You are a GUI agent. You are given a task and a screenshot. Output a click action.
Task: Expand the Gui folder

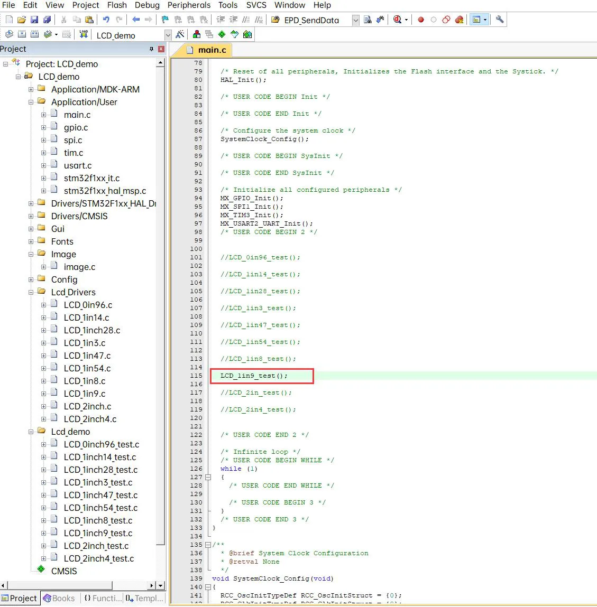(31, 229)
